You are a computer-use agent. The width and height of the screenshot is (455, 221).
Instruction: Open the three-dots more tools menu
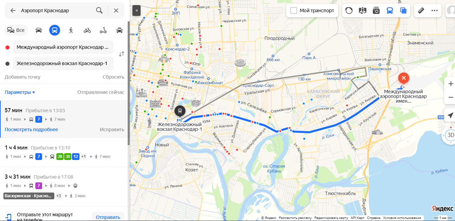pyautogui.click(x=435, y=11)
